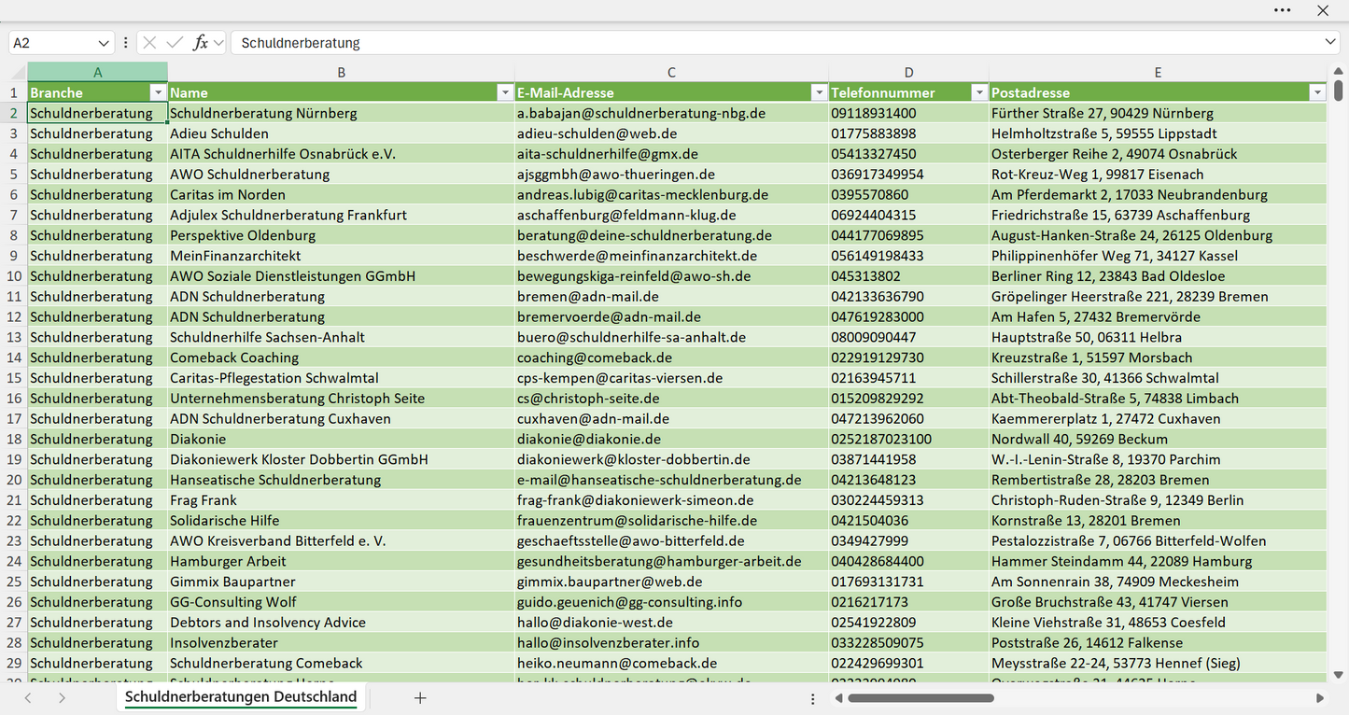The image size is (1349, 715).
Task: Click cell 'Gimmix Baupartner'
Action: [x=342, y=582]
